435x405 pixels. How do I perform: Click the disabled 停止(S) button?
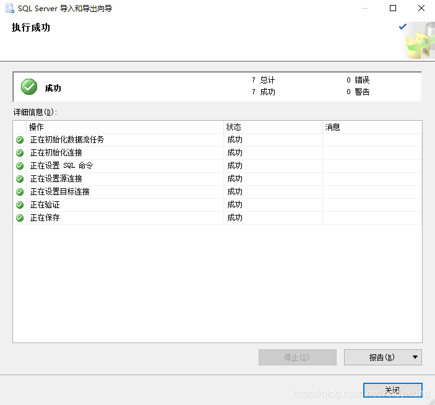click(x=298, y=357)
